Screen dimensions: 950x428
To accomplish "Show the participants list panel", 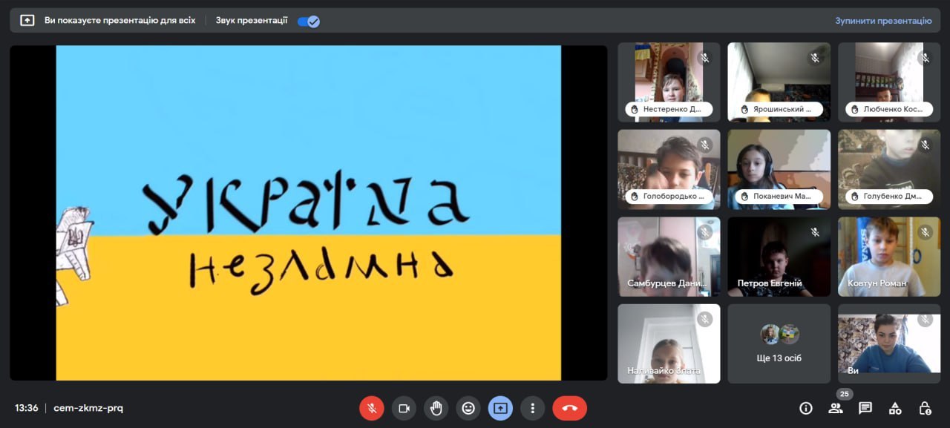I will tap(836, 408).
